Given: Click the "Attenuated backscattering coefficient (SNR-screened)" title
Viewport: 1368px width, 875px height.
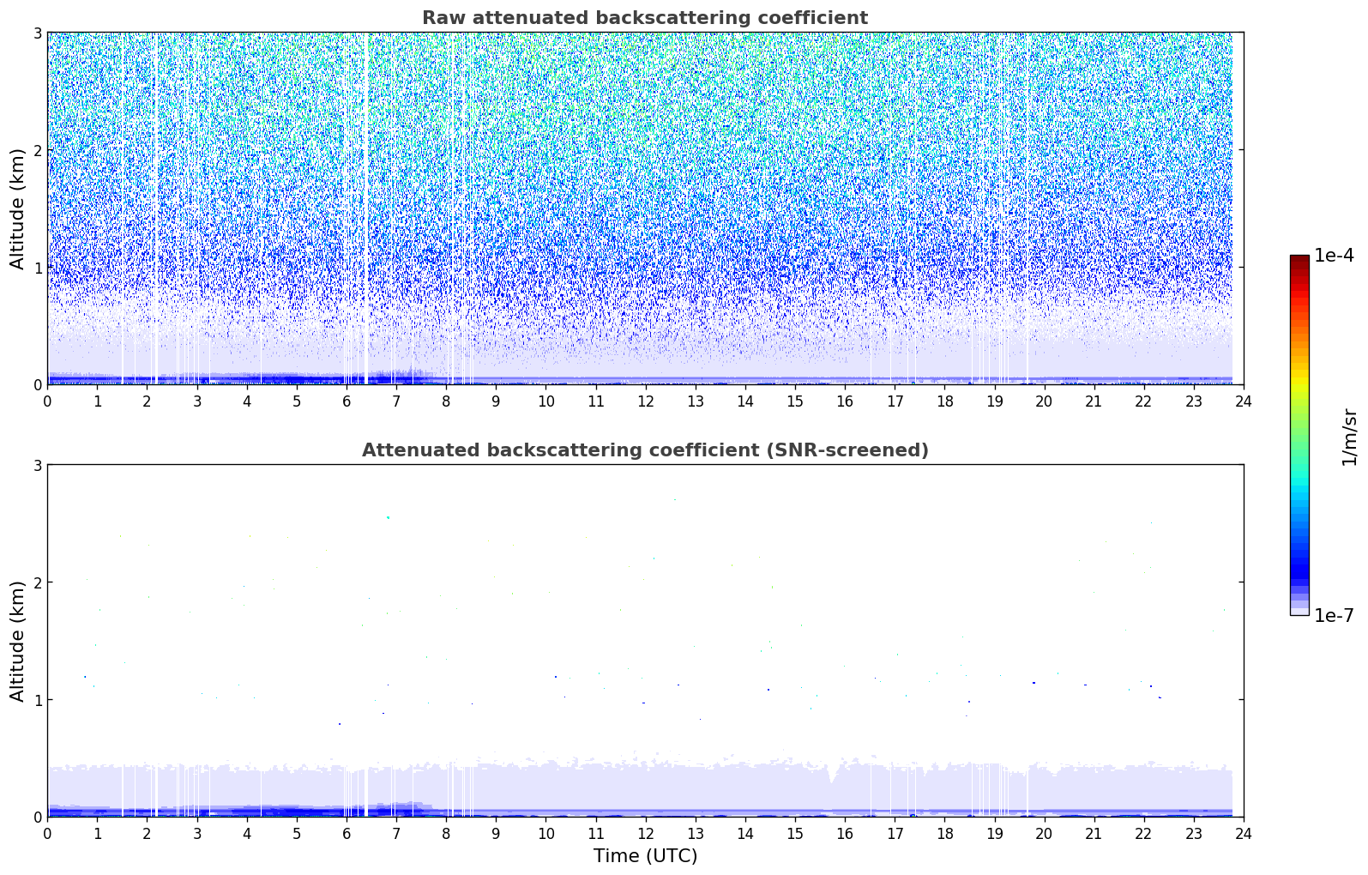Looking at the screenshot, I should point(645,450).
